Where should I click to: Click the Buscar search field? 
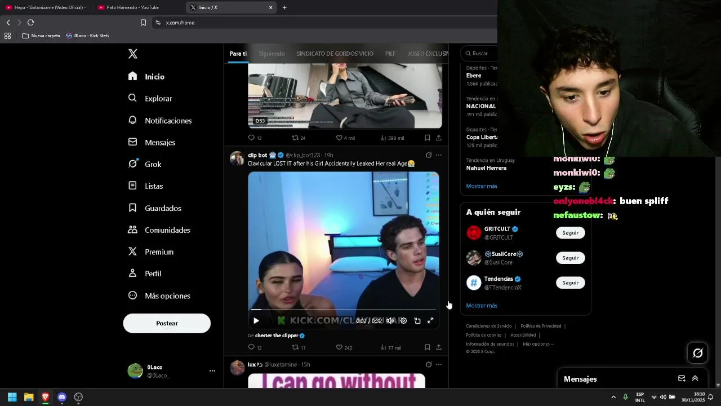coord(479,54)
